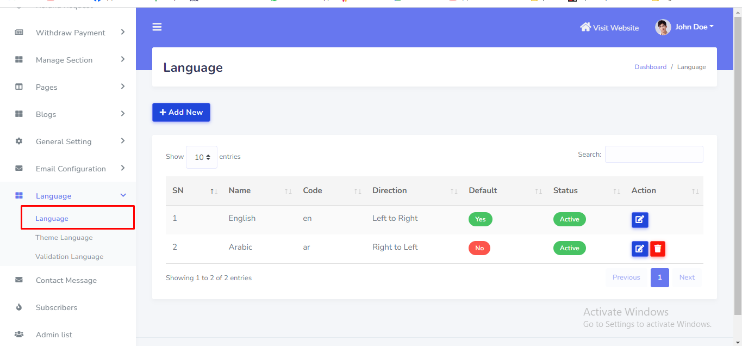The width and height of the screenshot is (742, 346).
Task: Collapse the Language sidebar section
Action: point(123,196)
